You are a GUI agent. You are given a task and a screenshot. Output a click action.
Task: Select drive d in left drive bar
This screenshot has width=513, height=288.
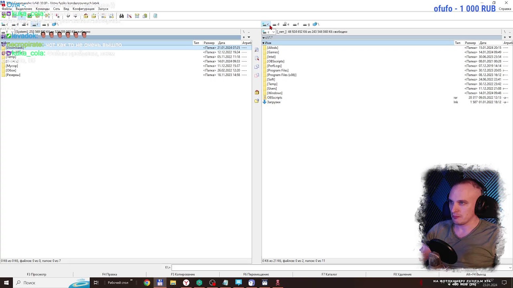[15, 24]
